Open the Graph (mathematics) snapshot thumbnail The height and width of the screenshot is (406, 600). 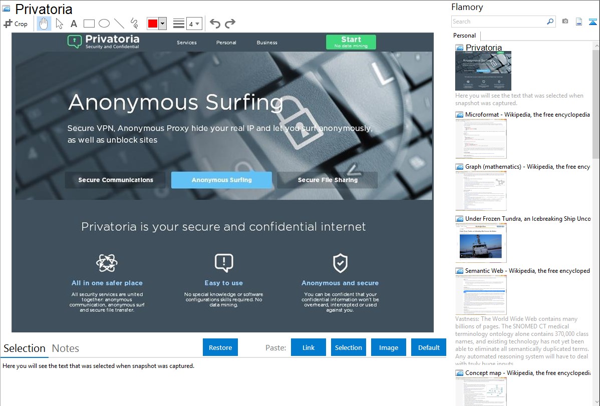(481, 191)
